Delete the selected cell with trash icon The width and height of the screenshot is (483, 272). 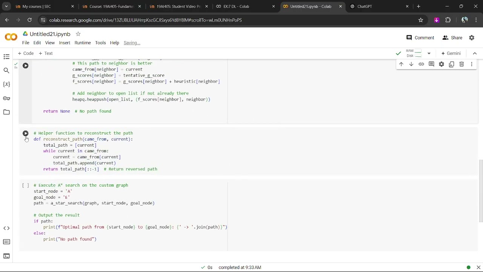(x=461, y=64)
